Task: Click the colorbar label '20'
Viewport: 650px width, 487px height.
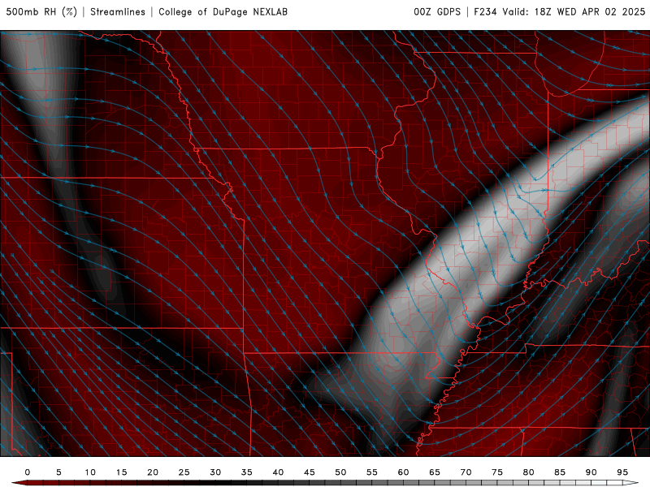Action: (x=153, y=472)
